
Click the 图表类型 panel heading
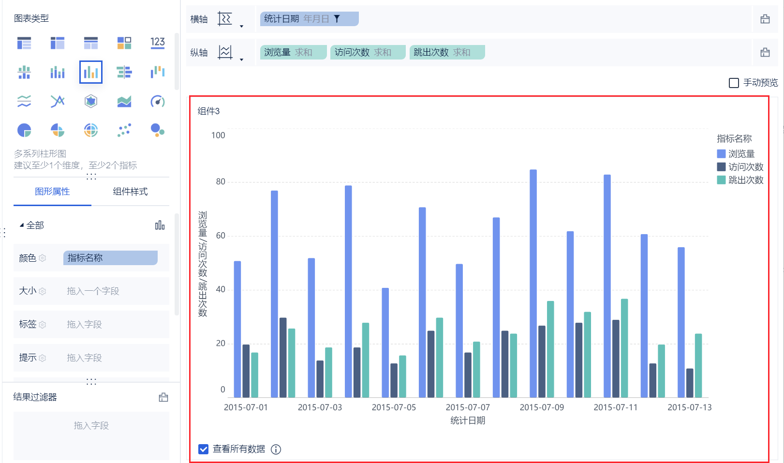pyautogui.click(x=31, y=18)
